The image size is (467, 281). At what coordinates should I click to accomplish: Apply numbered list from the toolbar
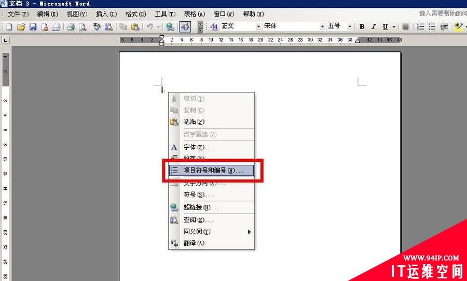coord(420,27)
